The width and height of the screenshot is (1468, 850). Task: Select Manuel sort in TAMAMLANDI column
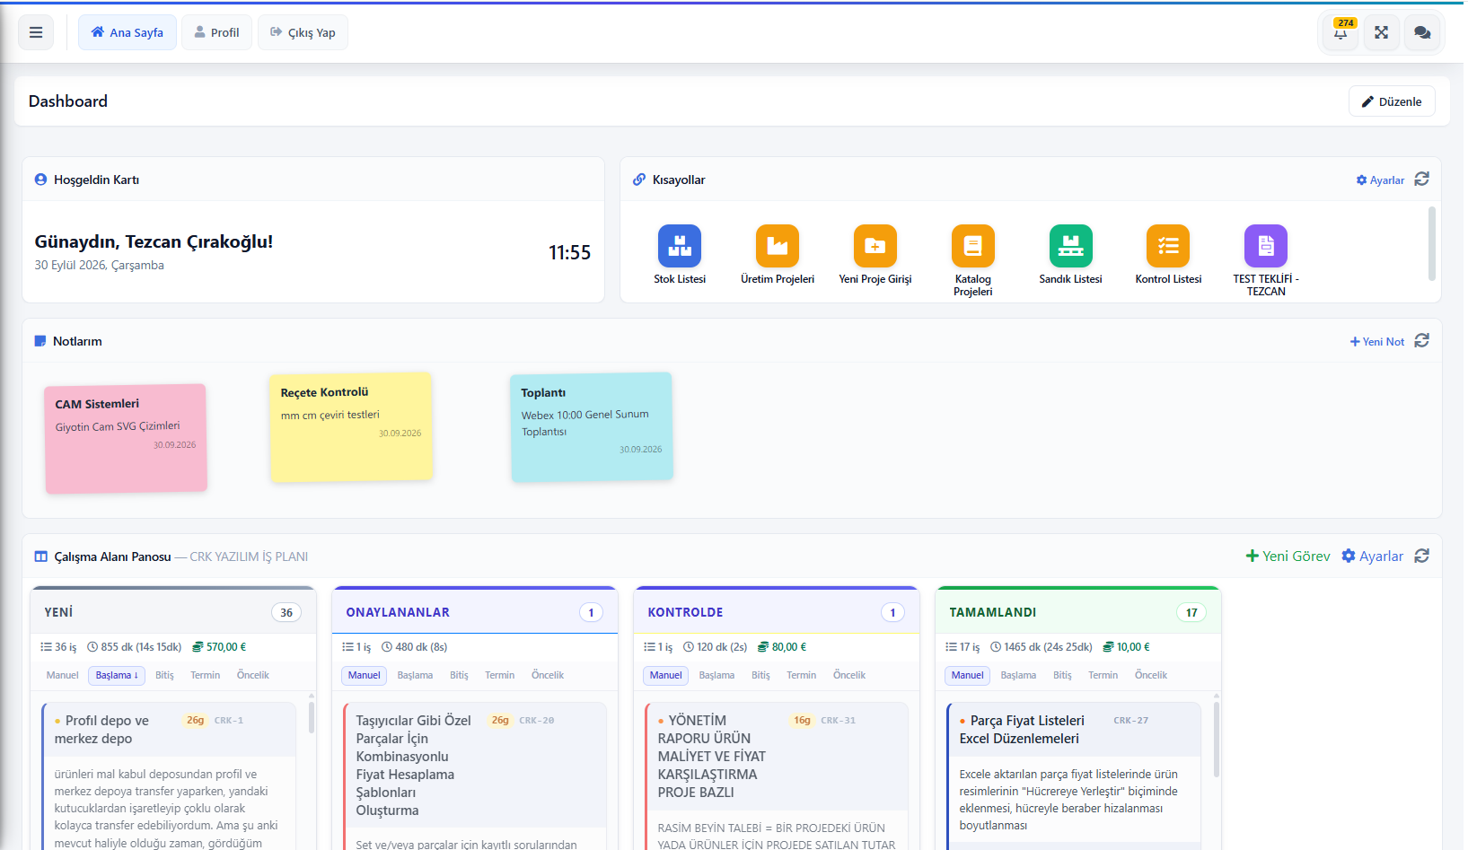pos(968,675)
